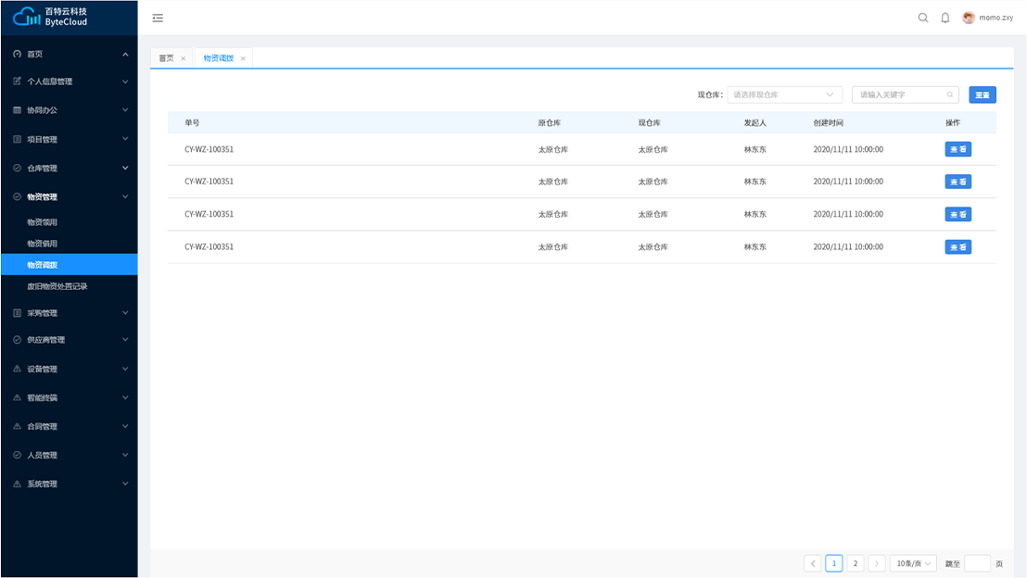The width and height of the screenshot is (1027, 578).
Task: Expand the 采购管理 sidebar menu
Action: [x=69, y=313]
